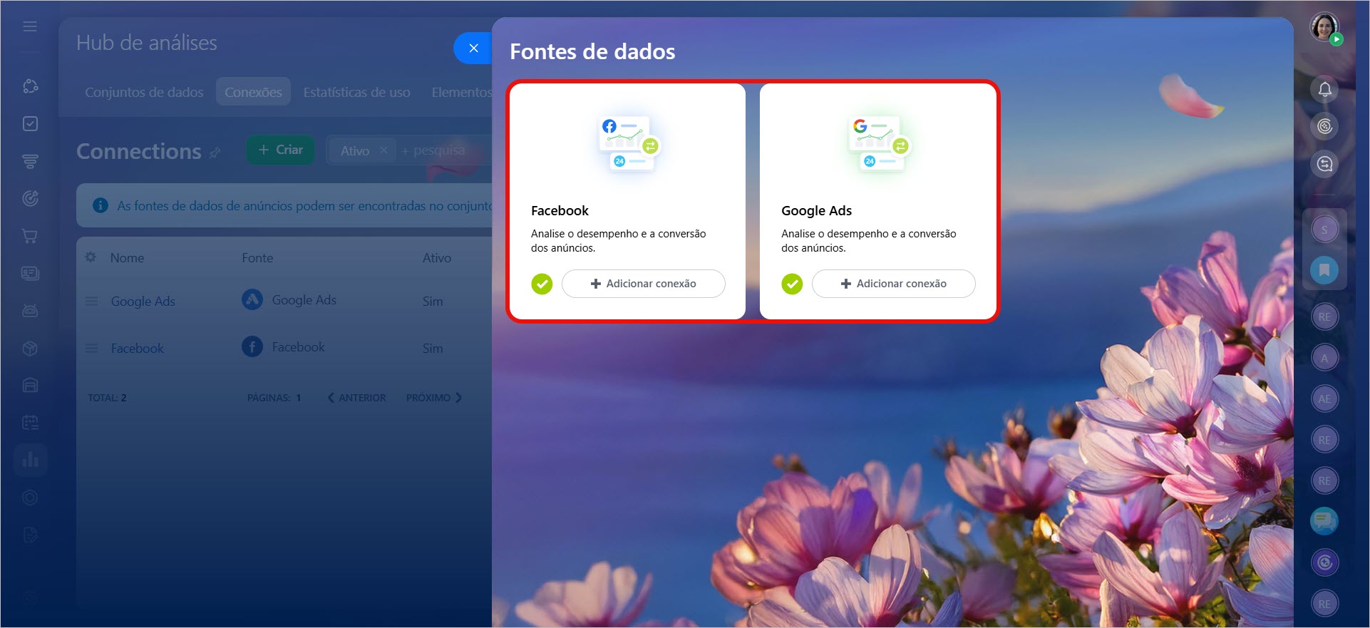Click the Google Ads card connected checkmark
The width and height of the screenshot is (1370, 628).
tap(792, 284)
